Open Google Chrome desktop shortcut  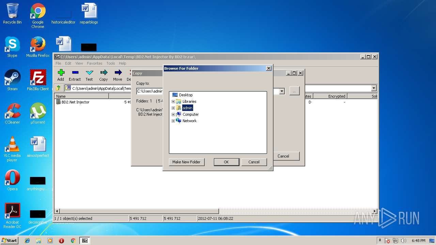pyautogui.click(x=38, y=16)
